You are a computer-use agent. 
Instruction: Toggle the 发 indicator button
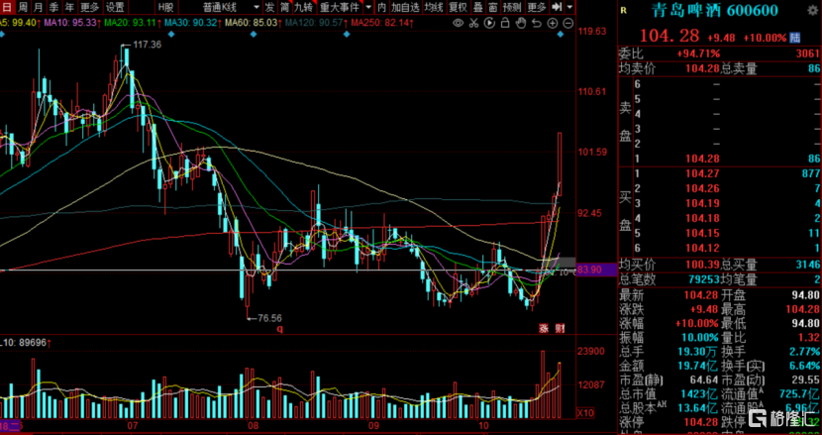269,7
